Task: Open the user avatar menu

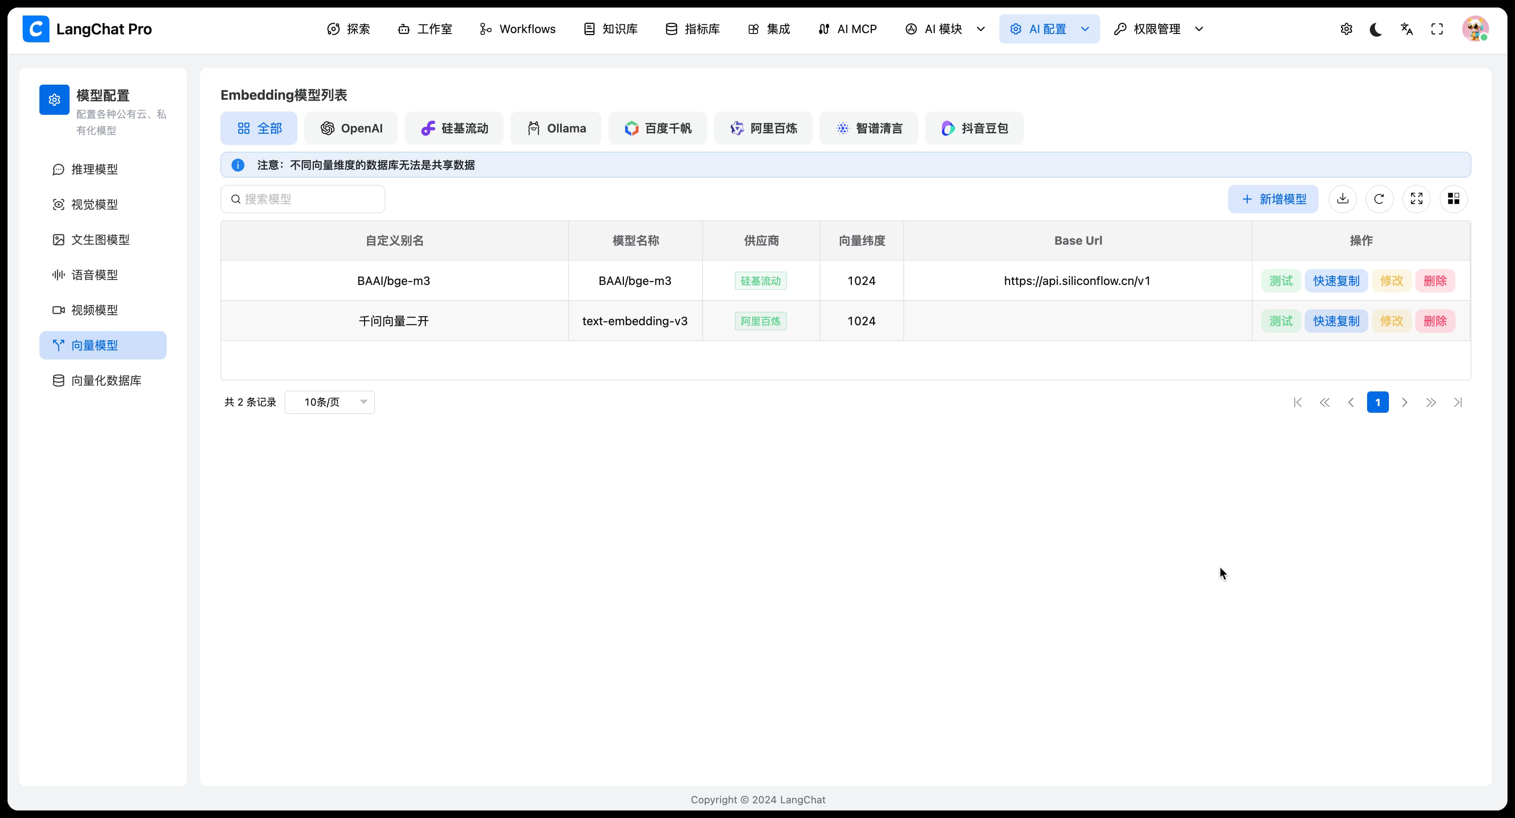Action: tap(1476, 29)
